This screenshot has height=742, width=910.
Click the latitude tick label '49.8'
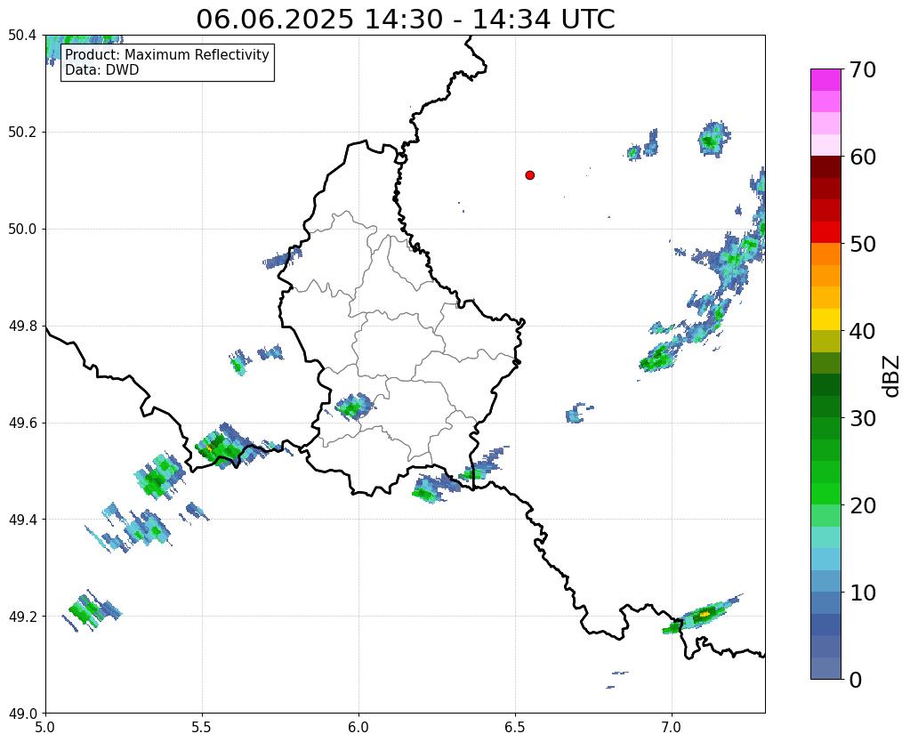22,326
